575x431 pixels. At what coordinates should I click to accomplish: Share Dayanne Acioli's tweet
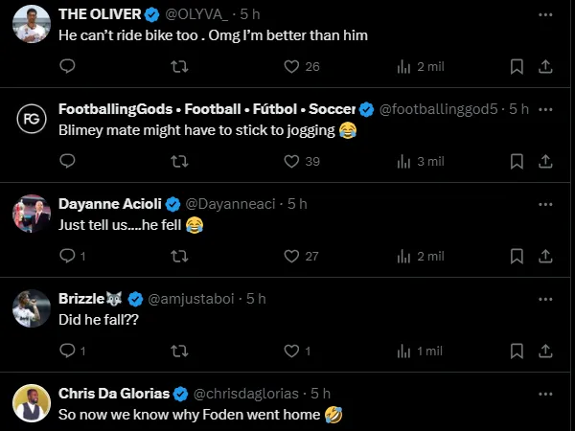pos(545,256)
